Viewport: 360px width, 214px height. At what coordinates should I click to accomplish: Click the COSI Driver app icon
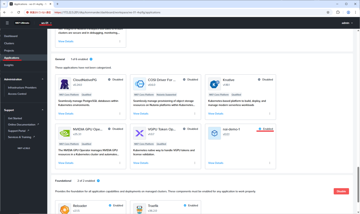(x=139, y=84)
